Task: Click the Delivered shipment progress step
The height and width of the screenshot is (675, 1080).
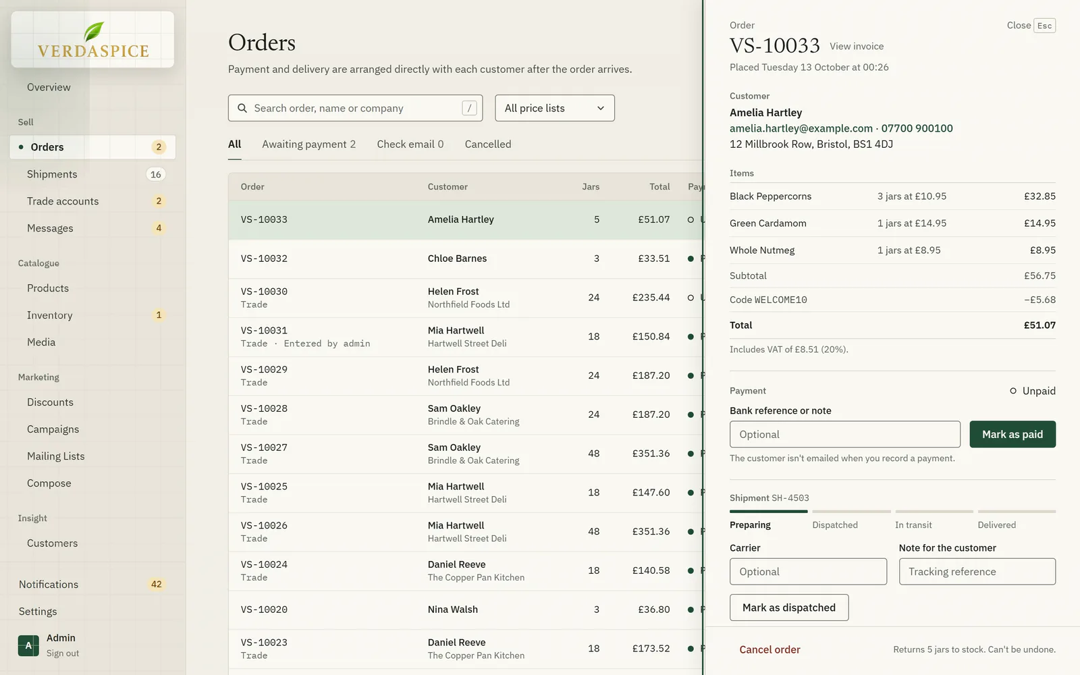Action: [1016, 520]
